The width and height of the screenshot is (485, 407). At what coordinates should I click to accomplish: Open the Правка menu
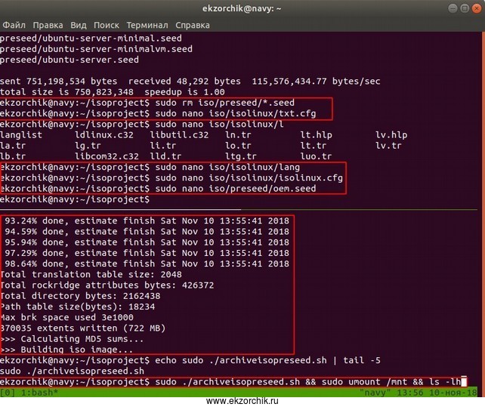pyautogui.click(x=48, y=25)
